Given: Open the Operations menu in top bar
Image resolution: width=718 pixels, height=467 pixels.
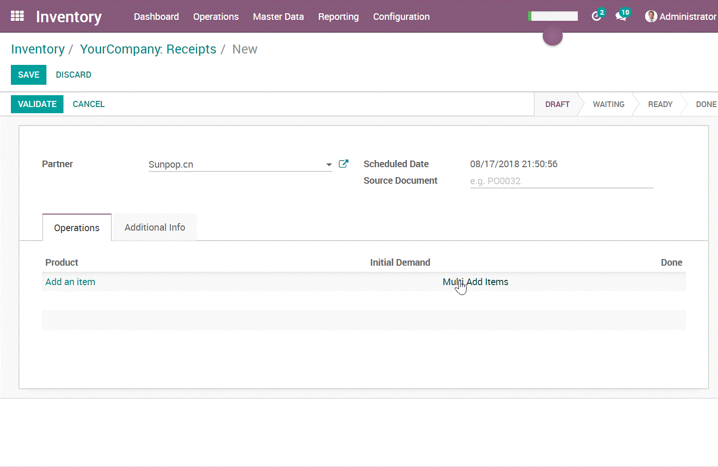Looking at the screenshot, I should click(215, 17).
